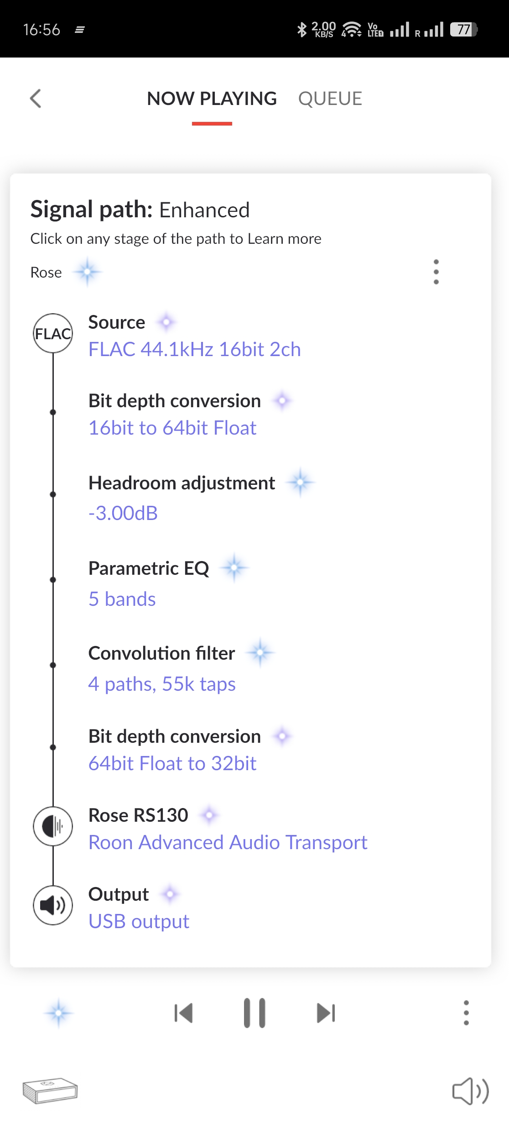Image resolution: width=509 pixels, height=1134 pixels.
Task: Tap the Output speaker icon
Action: (53, 905)
